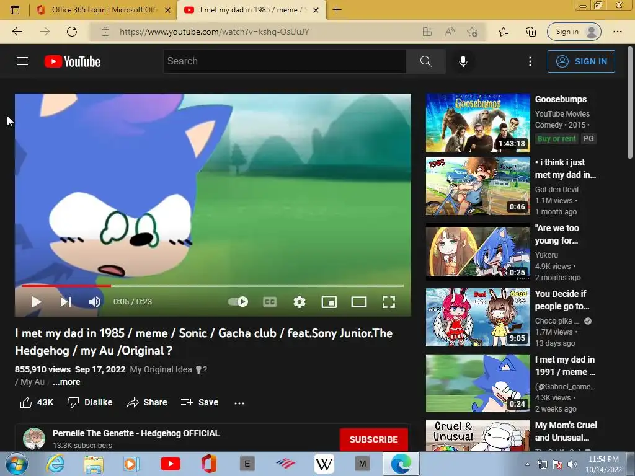Open Pernelle The Genette channel avatar
The width and height of the screenshot is (635, 476).
34,438
